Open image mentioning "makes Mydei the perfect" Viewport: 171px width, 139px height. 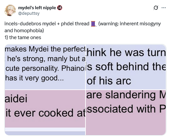tap(45, 67)
